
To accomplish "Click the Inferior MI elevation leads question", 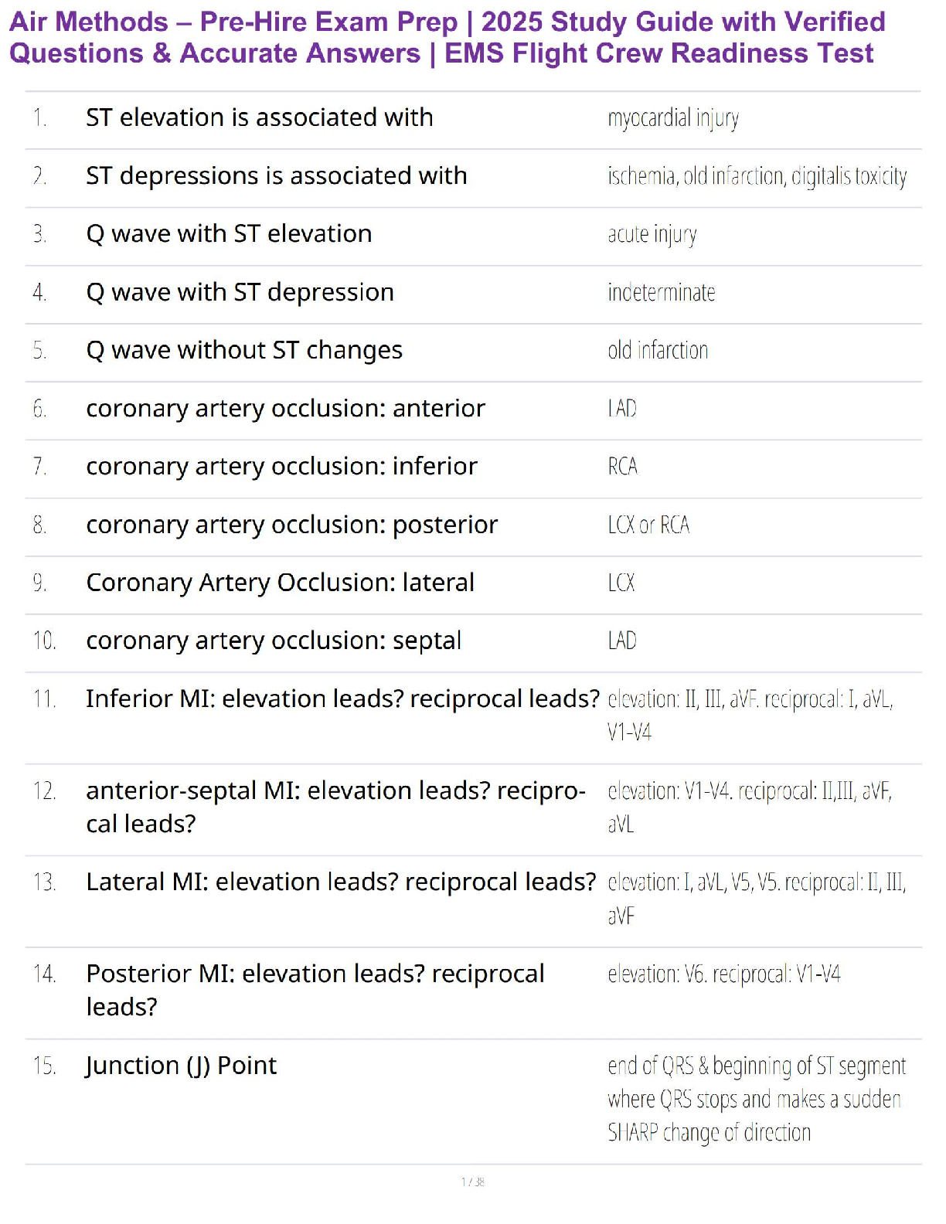I will tap(342, 699).
